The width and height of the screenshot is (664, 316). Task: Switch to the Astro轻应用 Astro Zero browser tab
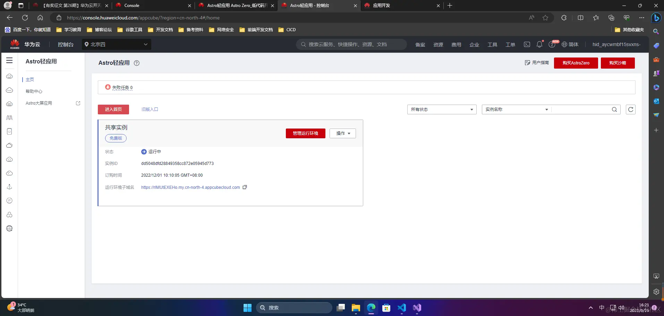click(x=236, y=6)
